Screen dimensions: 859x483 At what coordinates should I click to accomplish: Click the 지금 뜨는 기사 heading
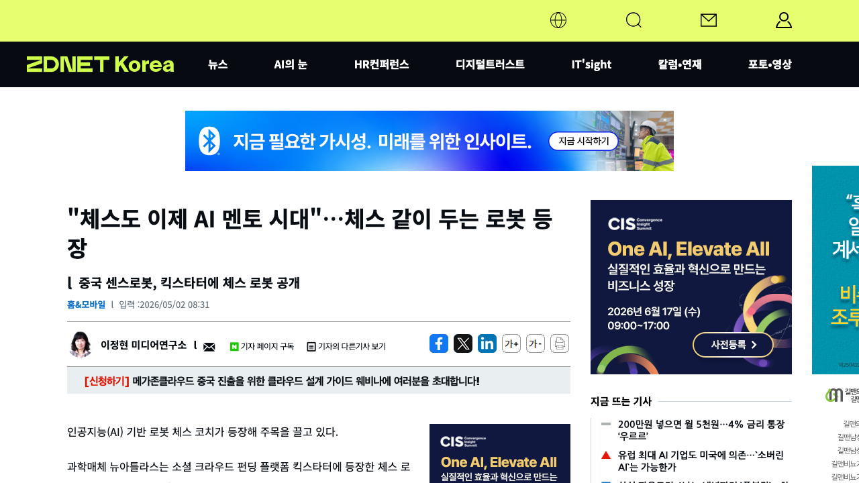pyautogui.click(x=621, y=401)
